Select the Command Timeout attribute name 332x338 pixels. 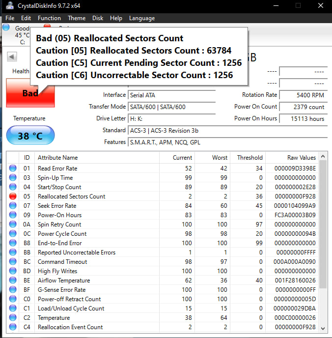(62, 262)
